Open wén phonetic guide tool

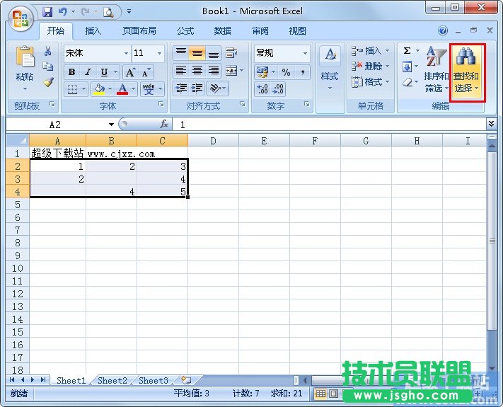click(x=149, y=88)
